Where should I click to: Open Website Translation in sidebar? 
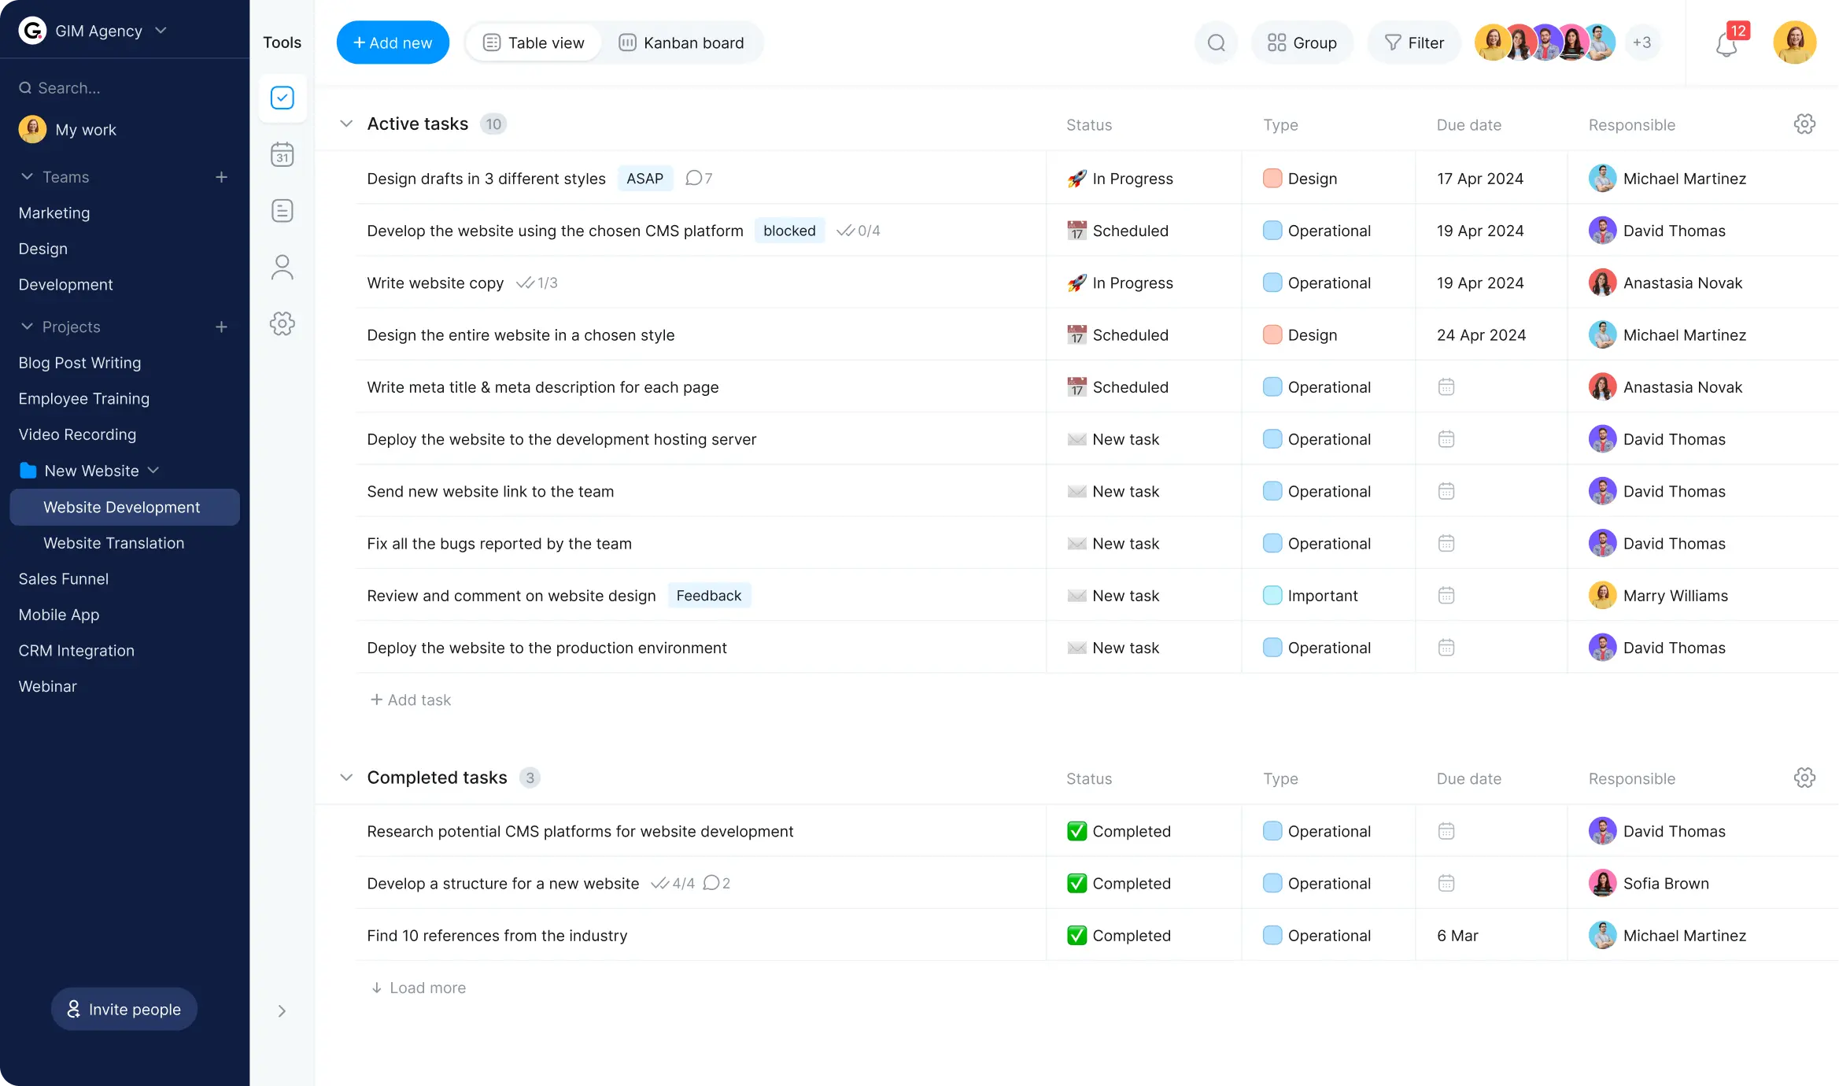(114, 543)
